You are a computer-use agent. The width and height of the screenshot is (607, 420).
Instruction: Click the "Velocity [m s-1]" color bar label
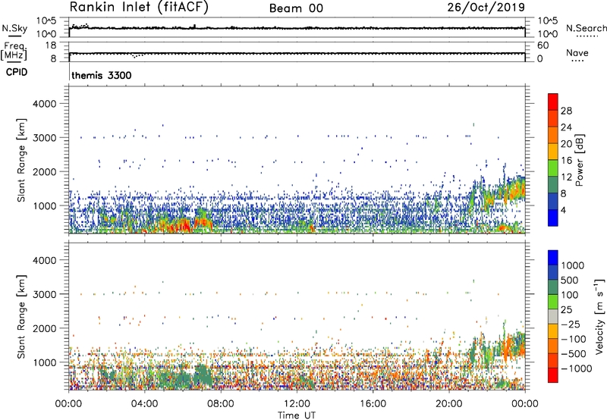tap(599, 316)
